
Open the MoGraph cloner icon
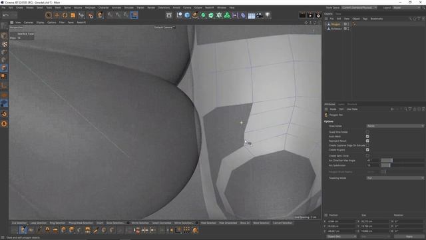[227, 15]
